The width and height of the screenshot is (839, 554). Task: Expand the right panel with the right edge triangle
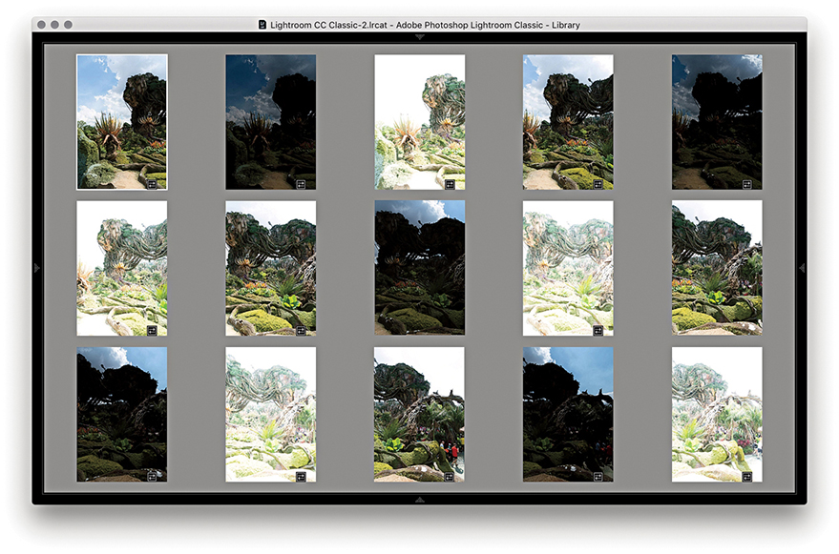click(x=802, y=268)
